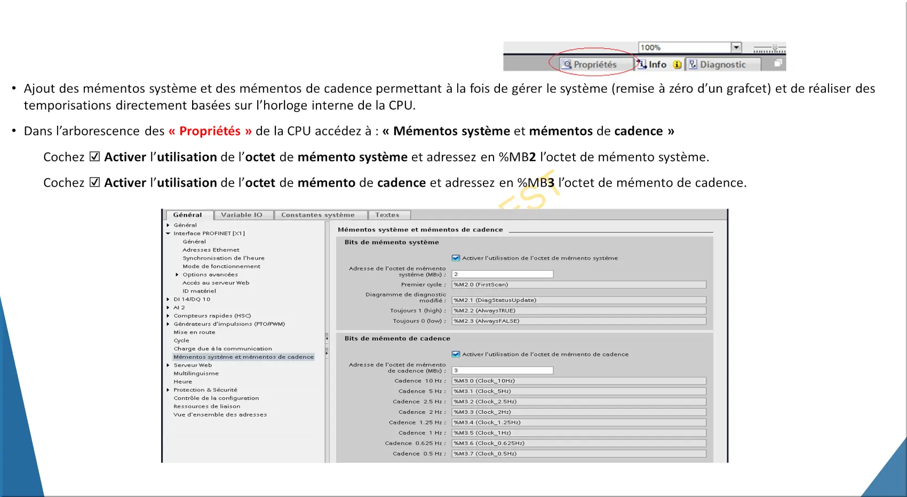This screenshot has width=907, height=497.
Task: Collapse the Interface PROFINET [X1] node
Action: point(168,234)
